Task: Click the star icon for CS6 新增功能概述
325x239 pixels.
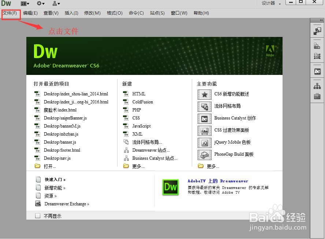Action: [205, 95]
